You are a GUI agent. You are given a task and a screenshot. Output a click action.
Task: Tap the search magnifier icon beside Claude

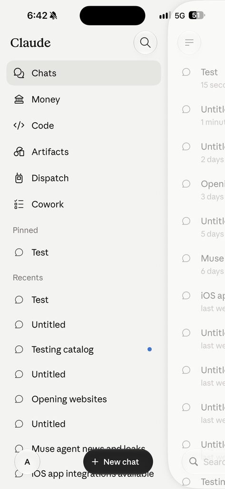click(x=145, y=43)
